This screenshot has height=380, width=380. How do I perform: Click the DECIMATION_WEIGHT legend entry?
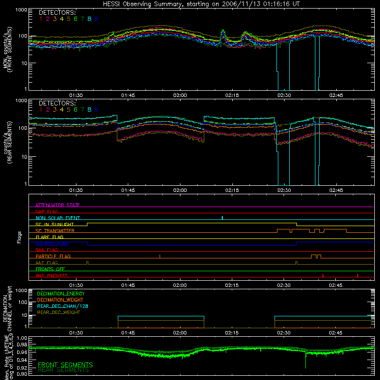pyautogui.click(x=60, y=300)
